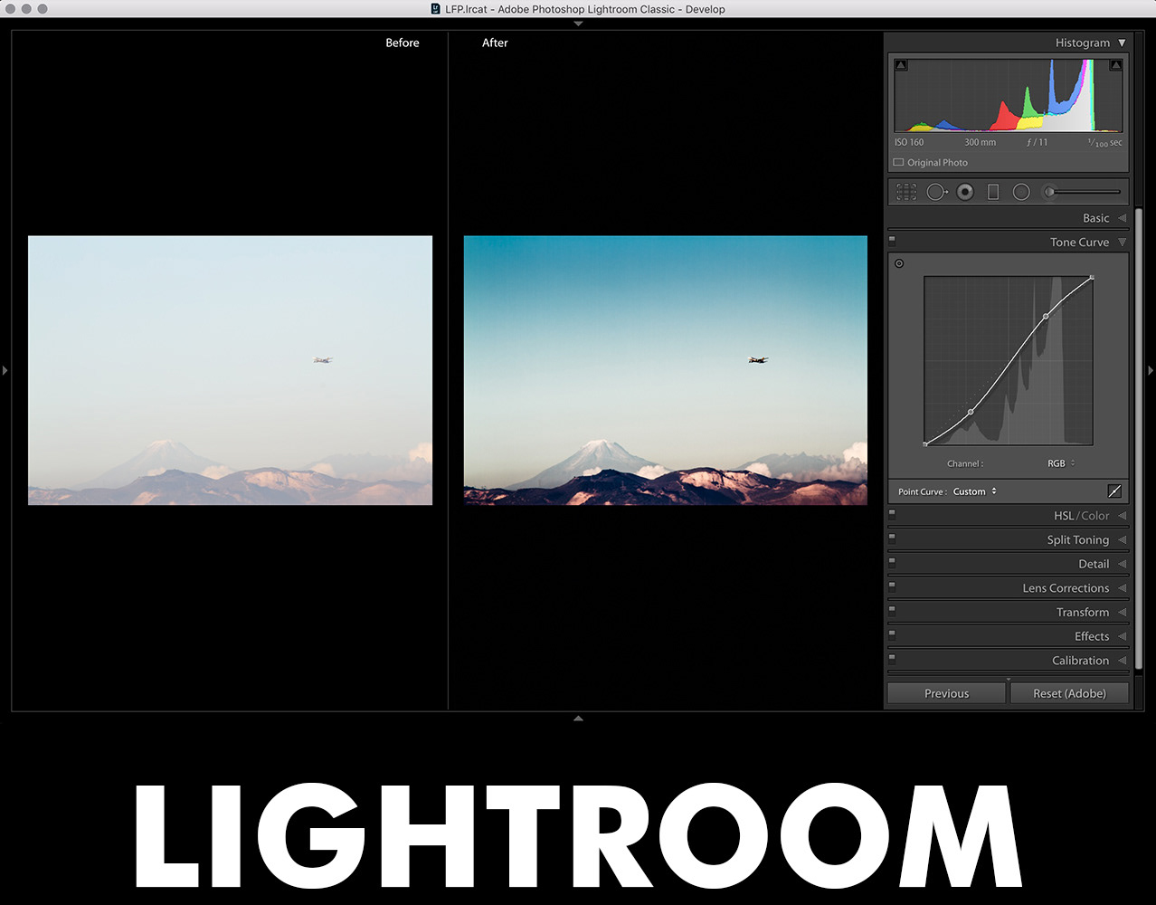Select the Radial Filter tool
This screenshot has width=1156, height=905.
point(1021,192)
